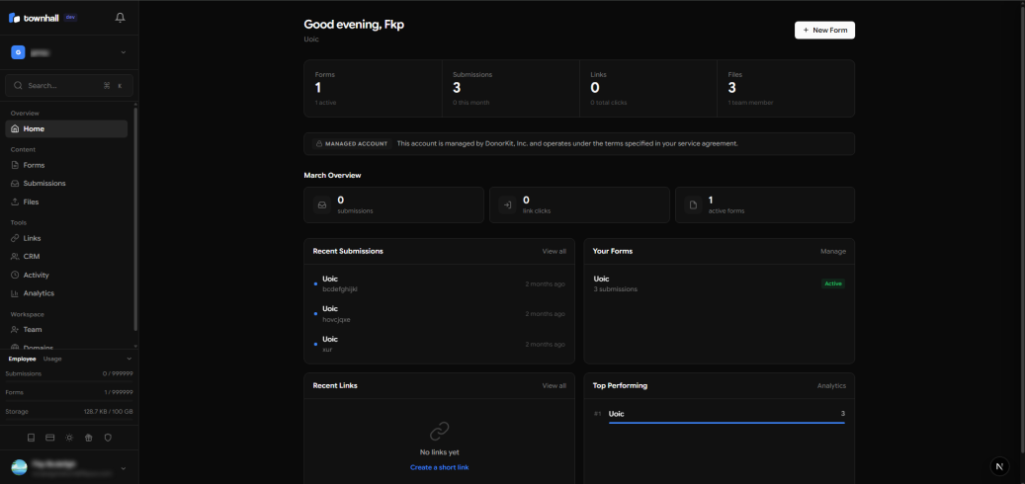Click the user profile avatar picture
The image size is (1025, 484).
(x=20, y=467)
